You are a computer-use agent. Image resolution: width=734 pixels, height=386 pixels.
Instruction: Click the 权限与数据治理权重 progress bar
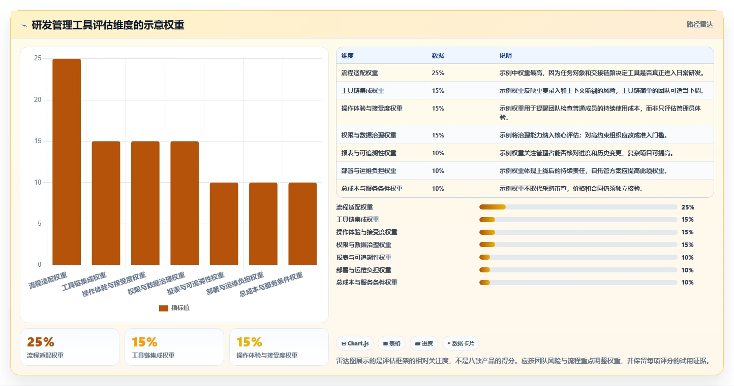point(578,245)
